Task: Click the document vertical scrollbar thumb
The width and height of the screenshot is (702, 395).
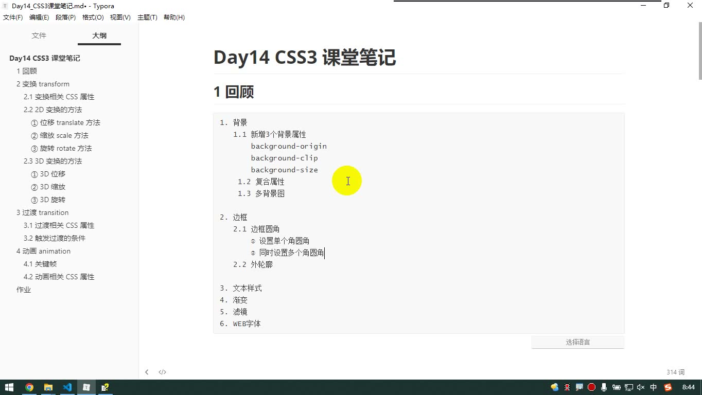Action: pyautogui.click(x=699, y=51)
